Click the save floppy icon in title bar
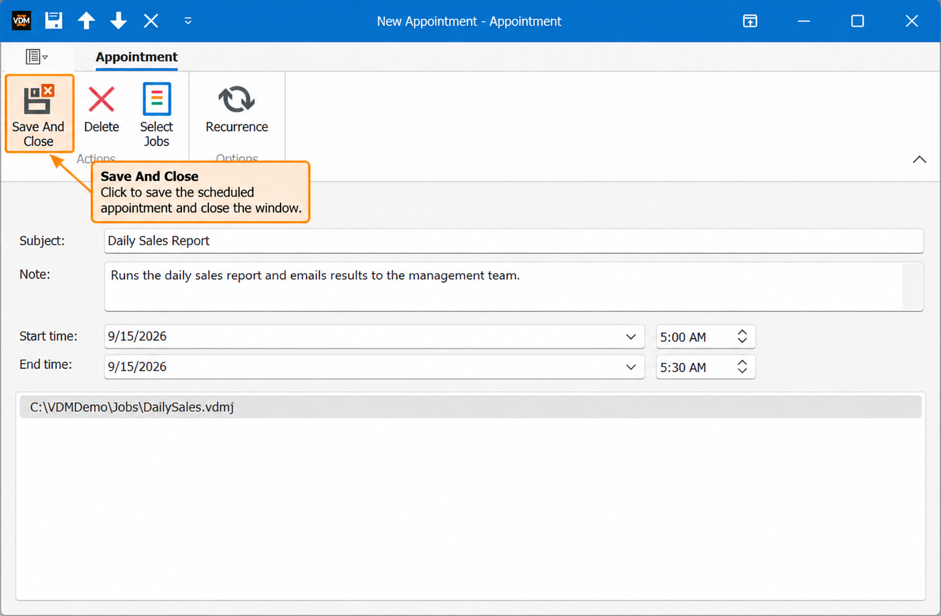This screenshot has height=616, width=941. (53, 21)
